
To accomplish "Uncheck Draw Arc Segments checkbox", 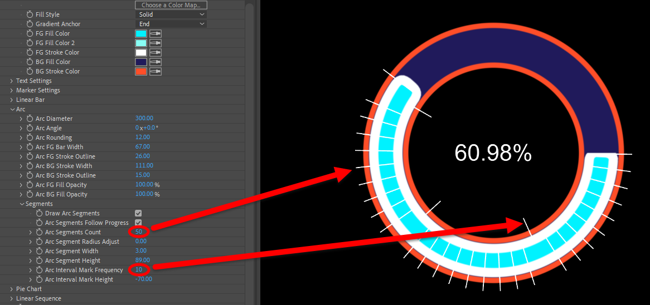I will click(138, 213).
